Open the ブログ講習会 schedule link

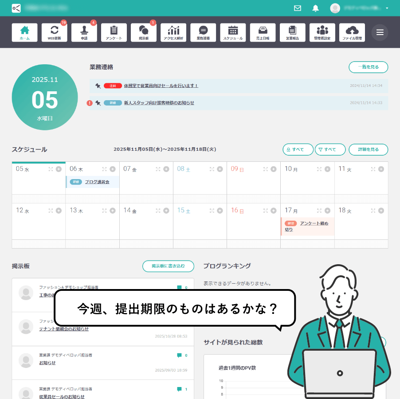(97, 182)
